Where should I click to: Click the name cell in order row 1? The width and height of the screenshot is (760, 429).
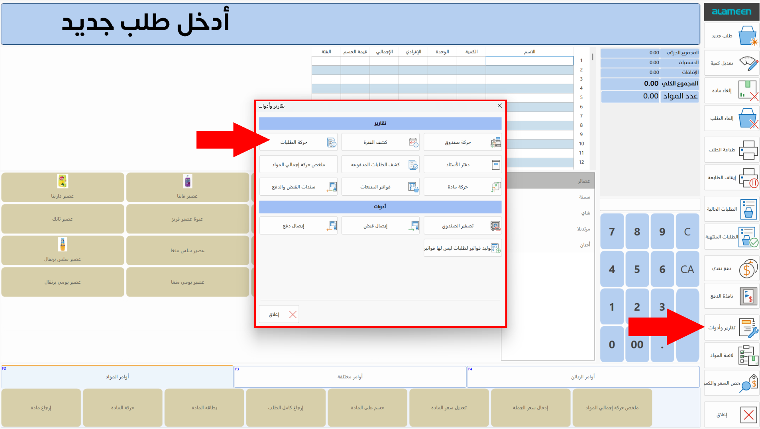(529, 61)
